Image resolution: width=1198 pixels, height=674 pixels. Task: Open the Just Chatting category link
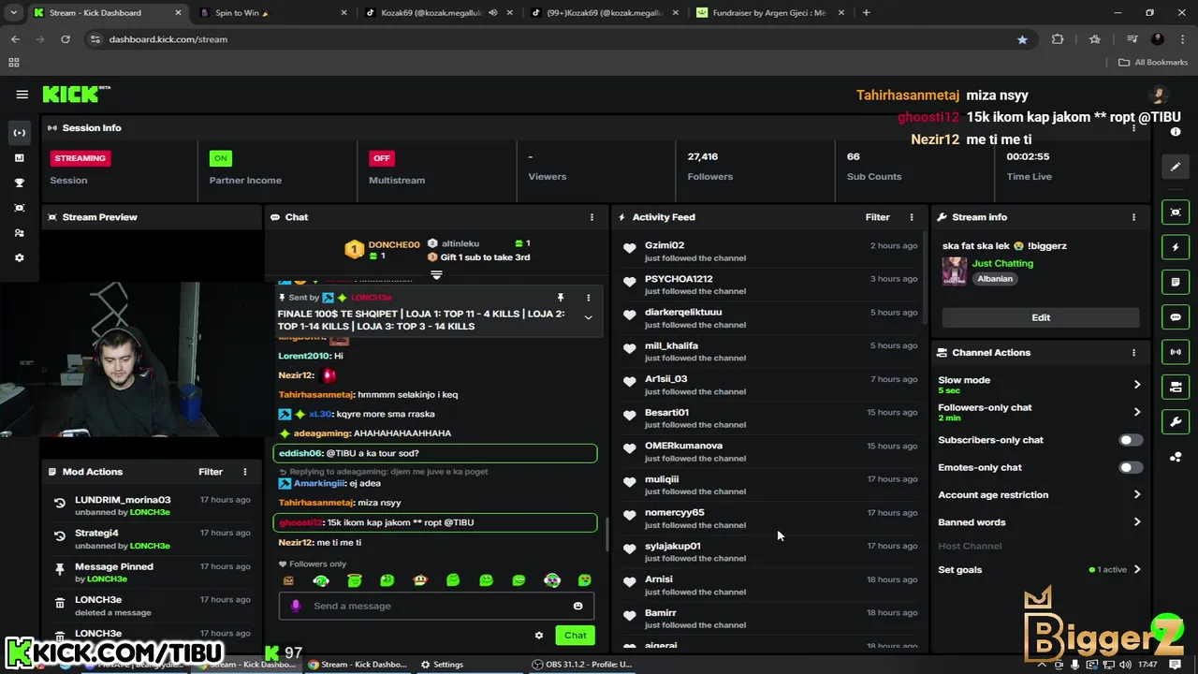pos(1002,263)
